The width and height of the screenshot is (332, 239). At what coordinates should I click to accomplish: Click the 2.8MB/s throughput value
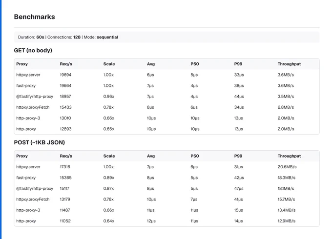(286, 107)
